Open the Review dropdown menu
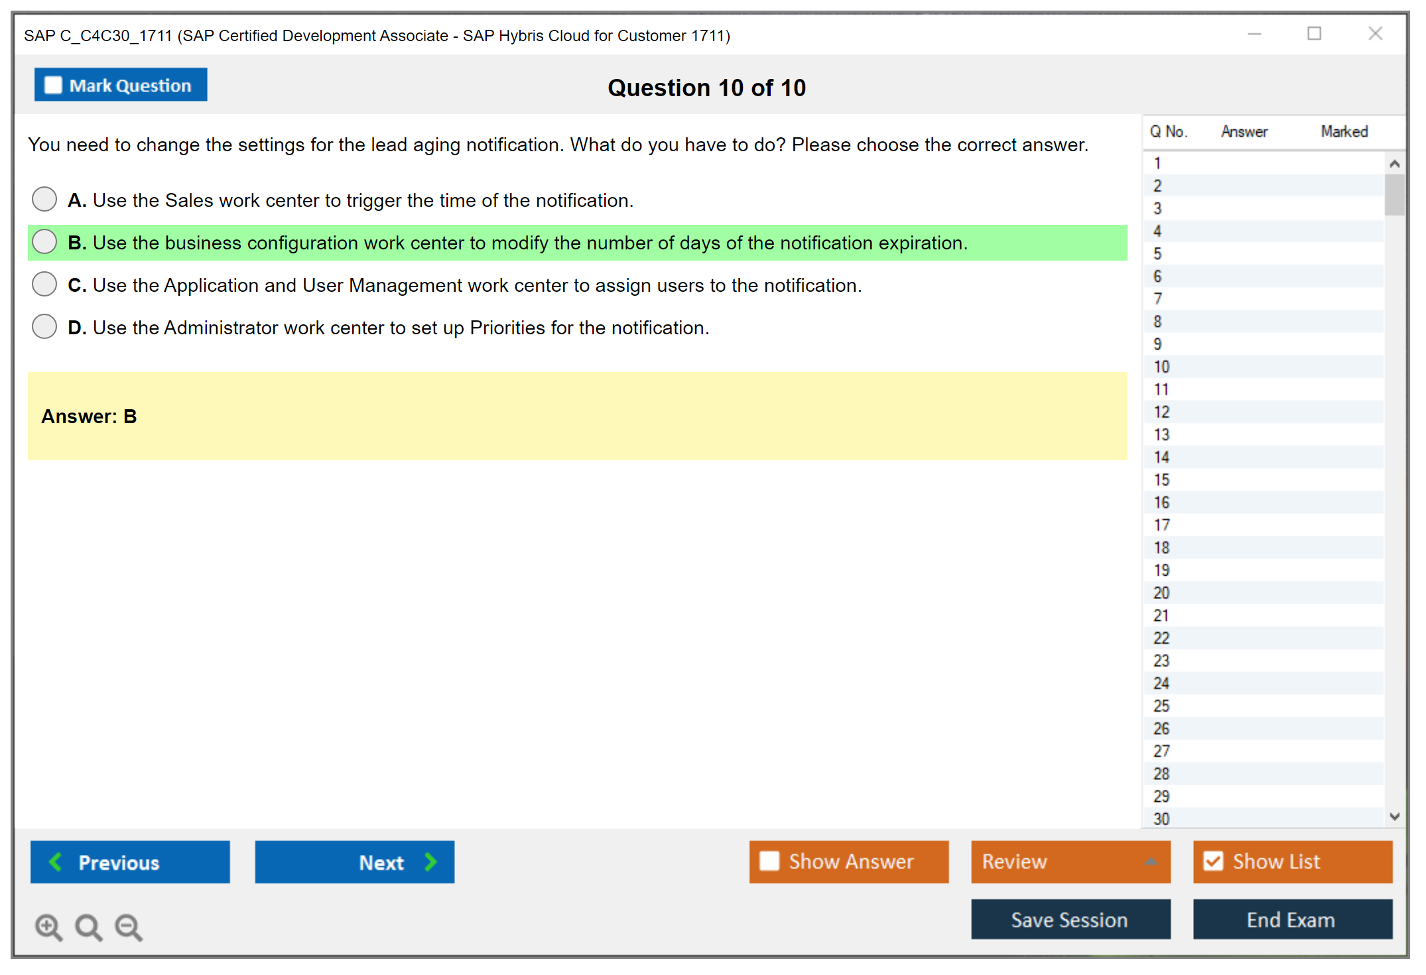 coord(1151,862)
